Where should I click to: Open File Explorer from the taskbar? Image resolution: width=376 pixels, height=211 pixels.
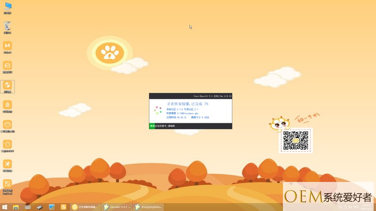click(16, 207)
